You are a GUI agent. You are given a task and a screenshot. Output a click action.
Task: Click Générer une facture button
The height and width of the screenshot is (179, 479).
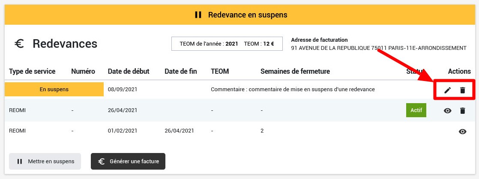click(128, 162)
